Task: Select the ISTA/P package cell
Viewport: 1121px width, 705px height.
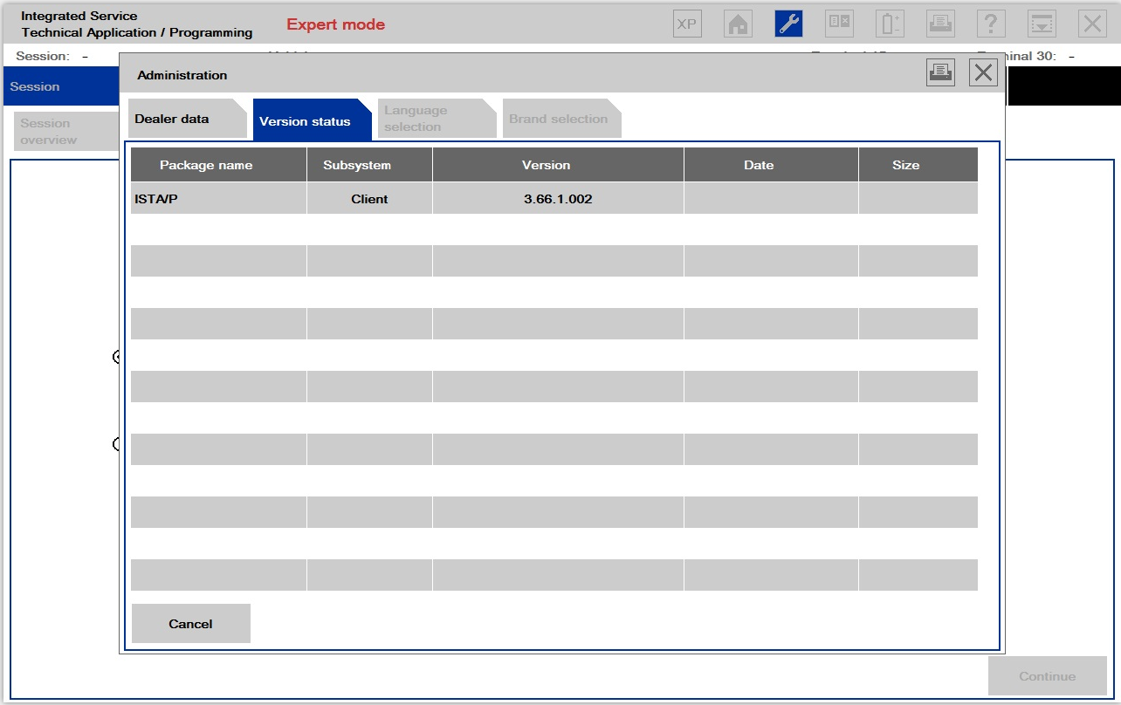Action: [x=219, y=198]
